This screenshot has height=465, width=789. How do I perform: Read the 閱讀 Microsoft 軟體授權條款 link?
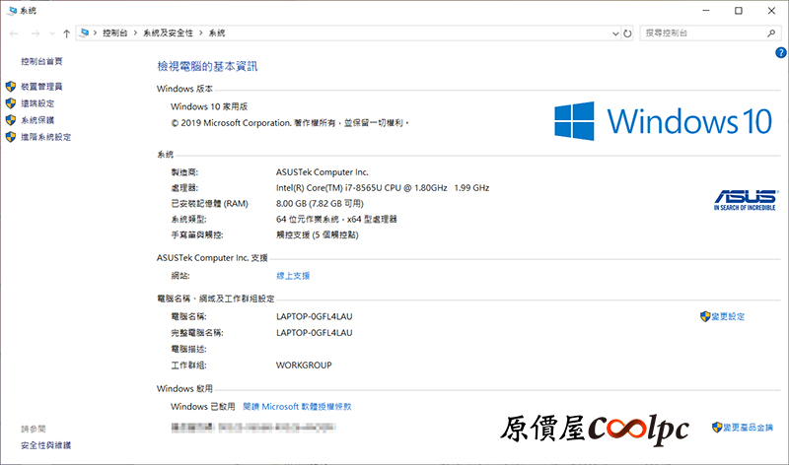(x=297, y=407)
